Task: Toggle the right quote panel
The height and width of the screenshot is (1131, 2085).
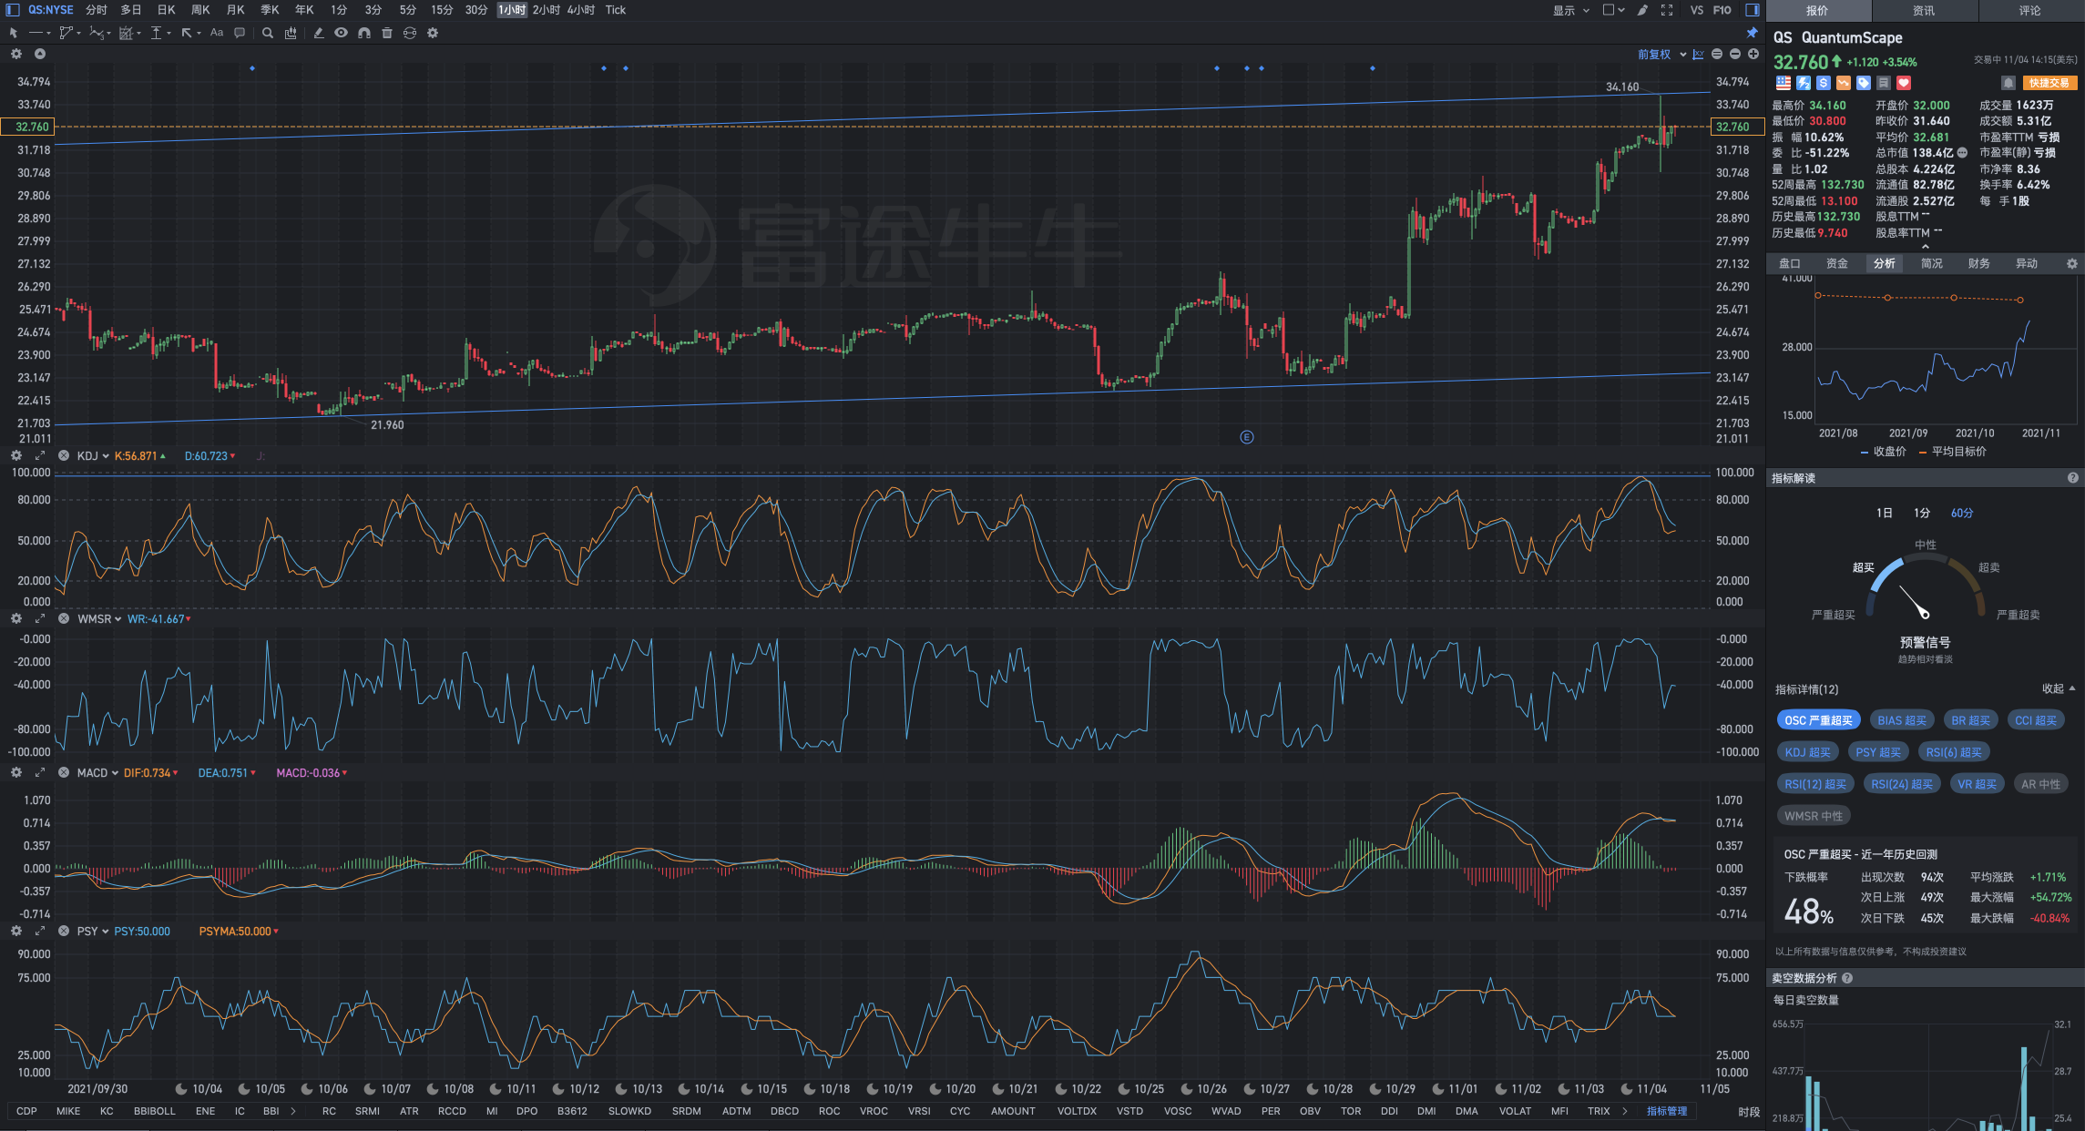Action: click(1753, 10)
